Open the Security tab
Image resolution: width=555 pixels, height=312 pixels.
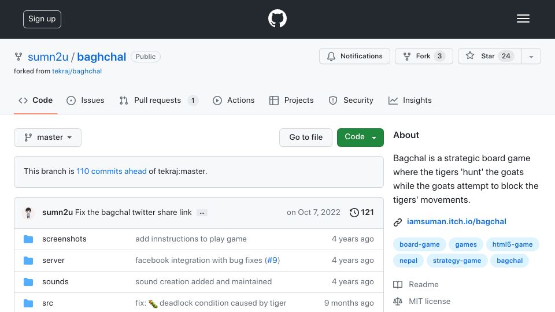[x=351, y=101]
